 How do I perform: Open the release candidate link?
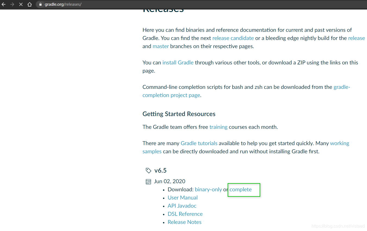coord(233,38)
